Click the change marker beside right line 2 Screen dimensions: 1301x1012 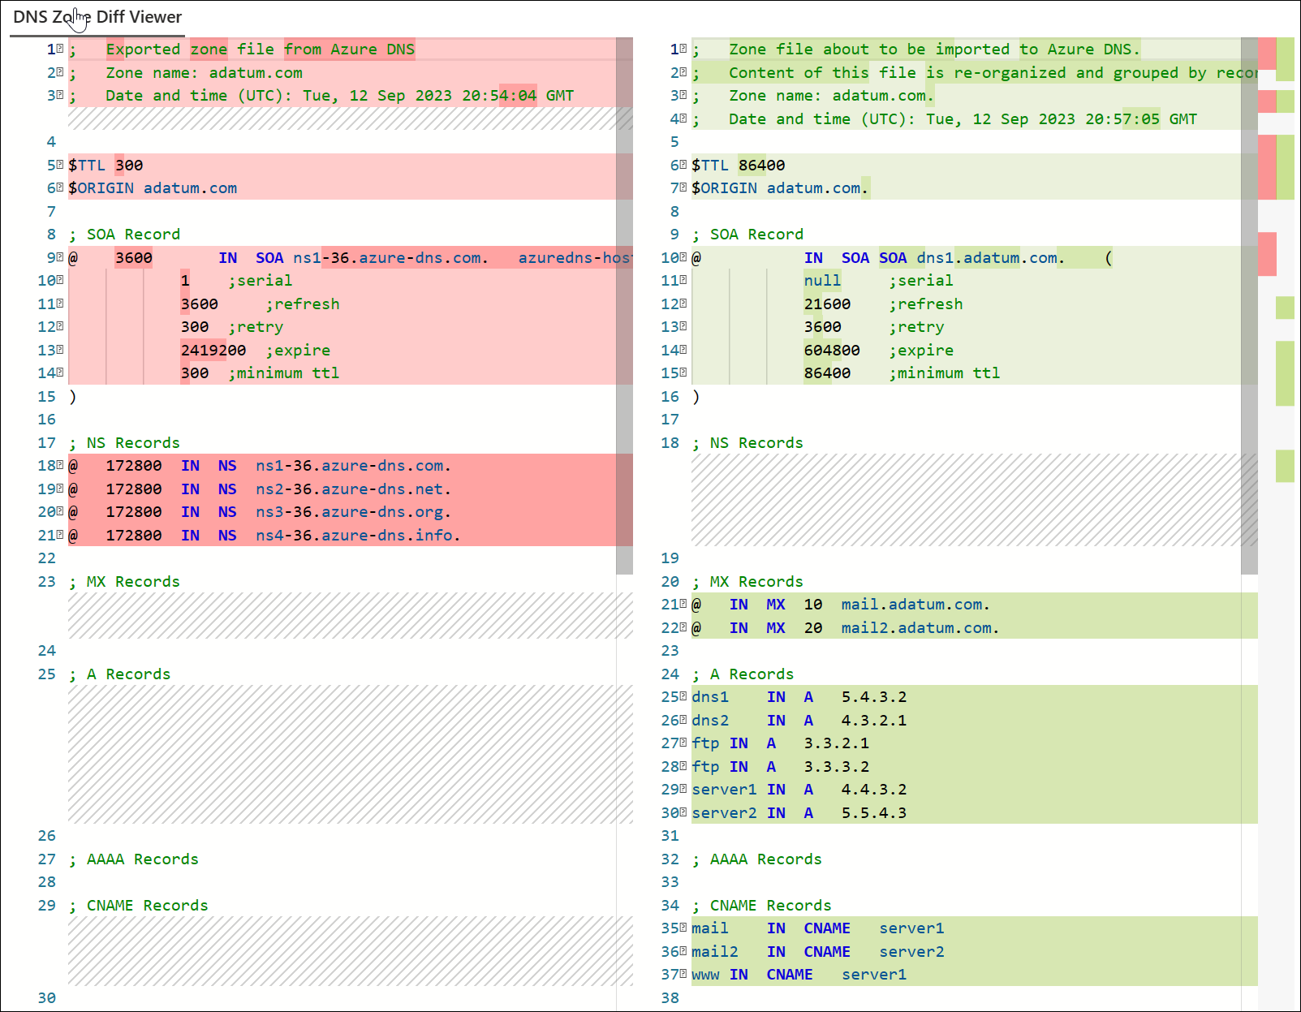683,73
